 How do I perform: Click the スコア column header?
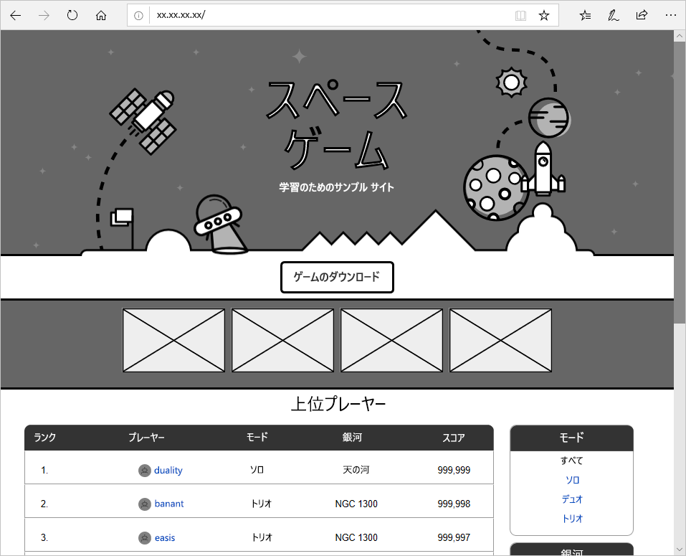(x=454, y=438)
